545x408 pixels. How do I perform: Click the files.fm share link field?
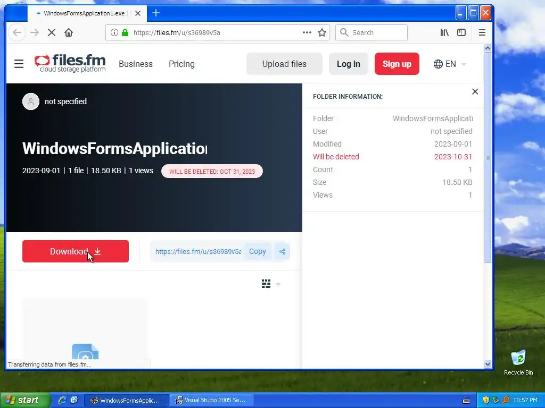point(198,251)
